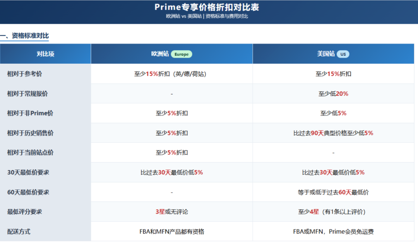The width and height of the screenshot is (418, 242).
Task: Select the '相对于非Prime价' row label
Action: pyautogui.click(x=30, y=113)
